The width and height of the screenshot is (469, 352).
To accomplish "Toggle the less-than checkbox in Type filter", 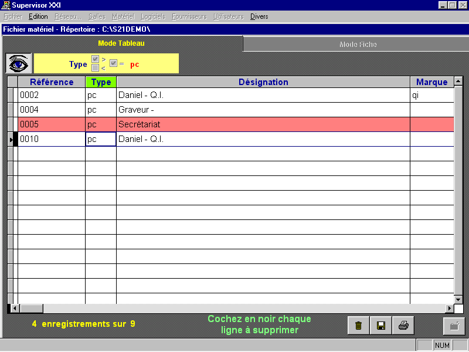I will point(95,67).
